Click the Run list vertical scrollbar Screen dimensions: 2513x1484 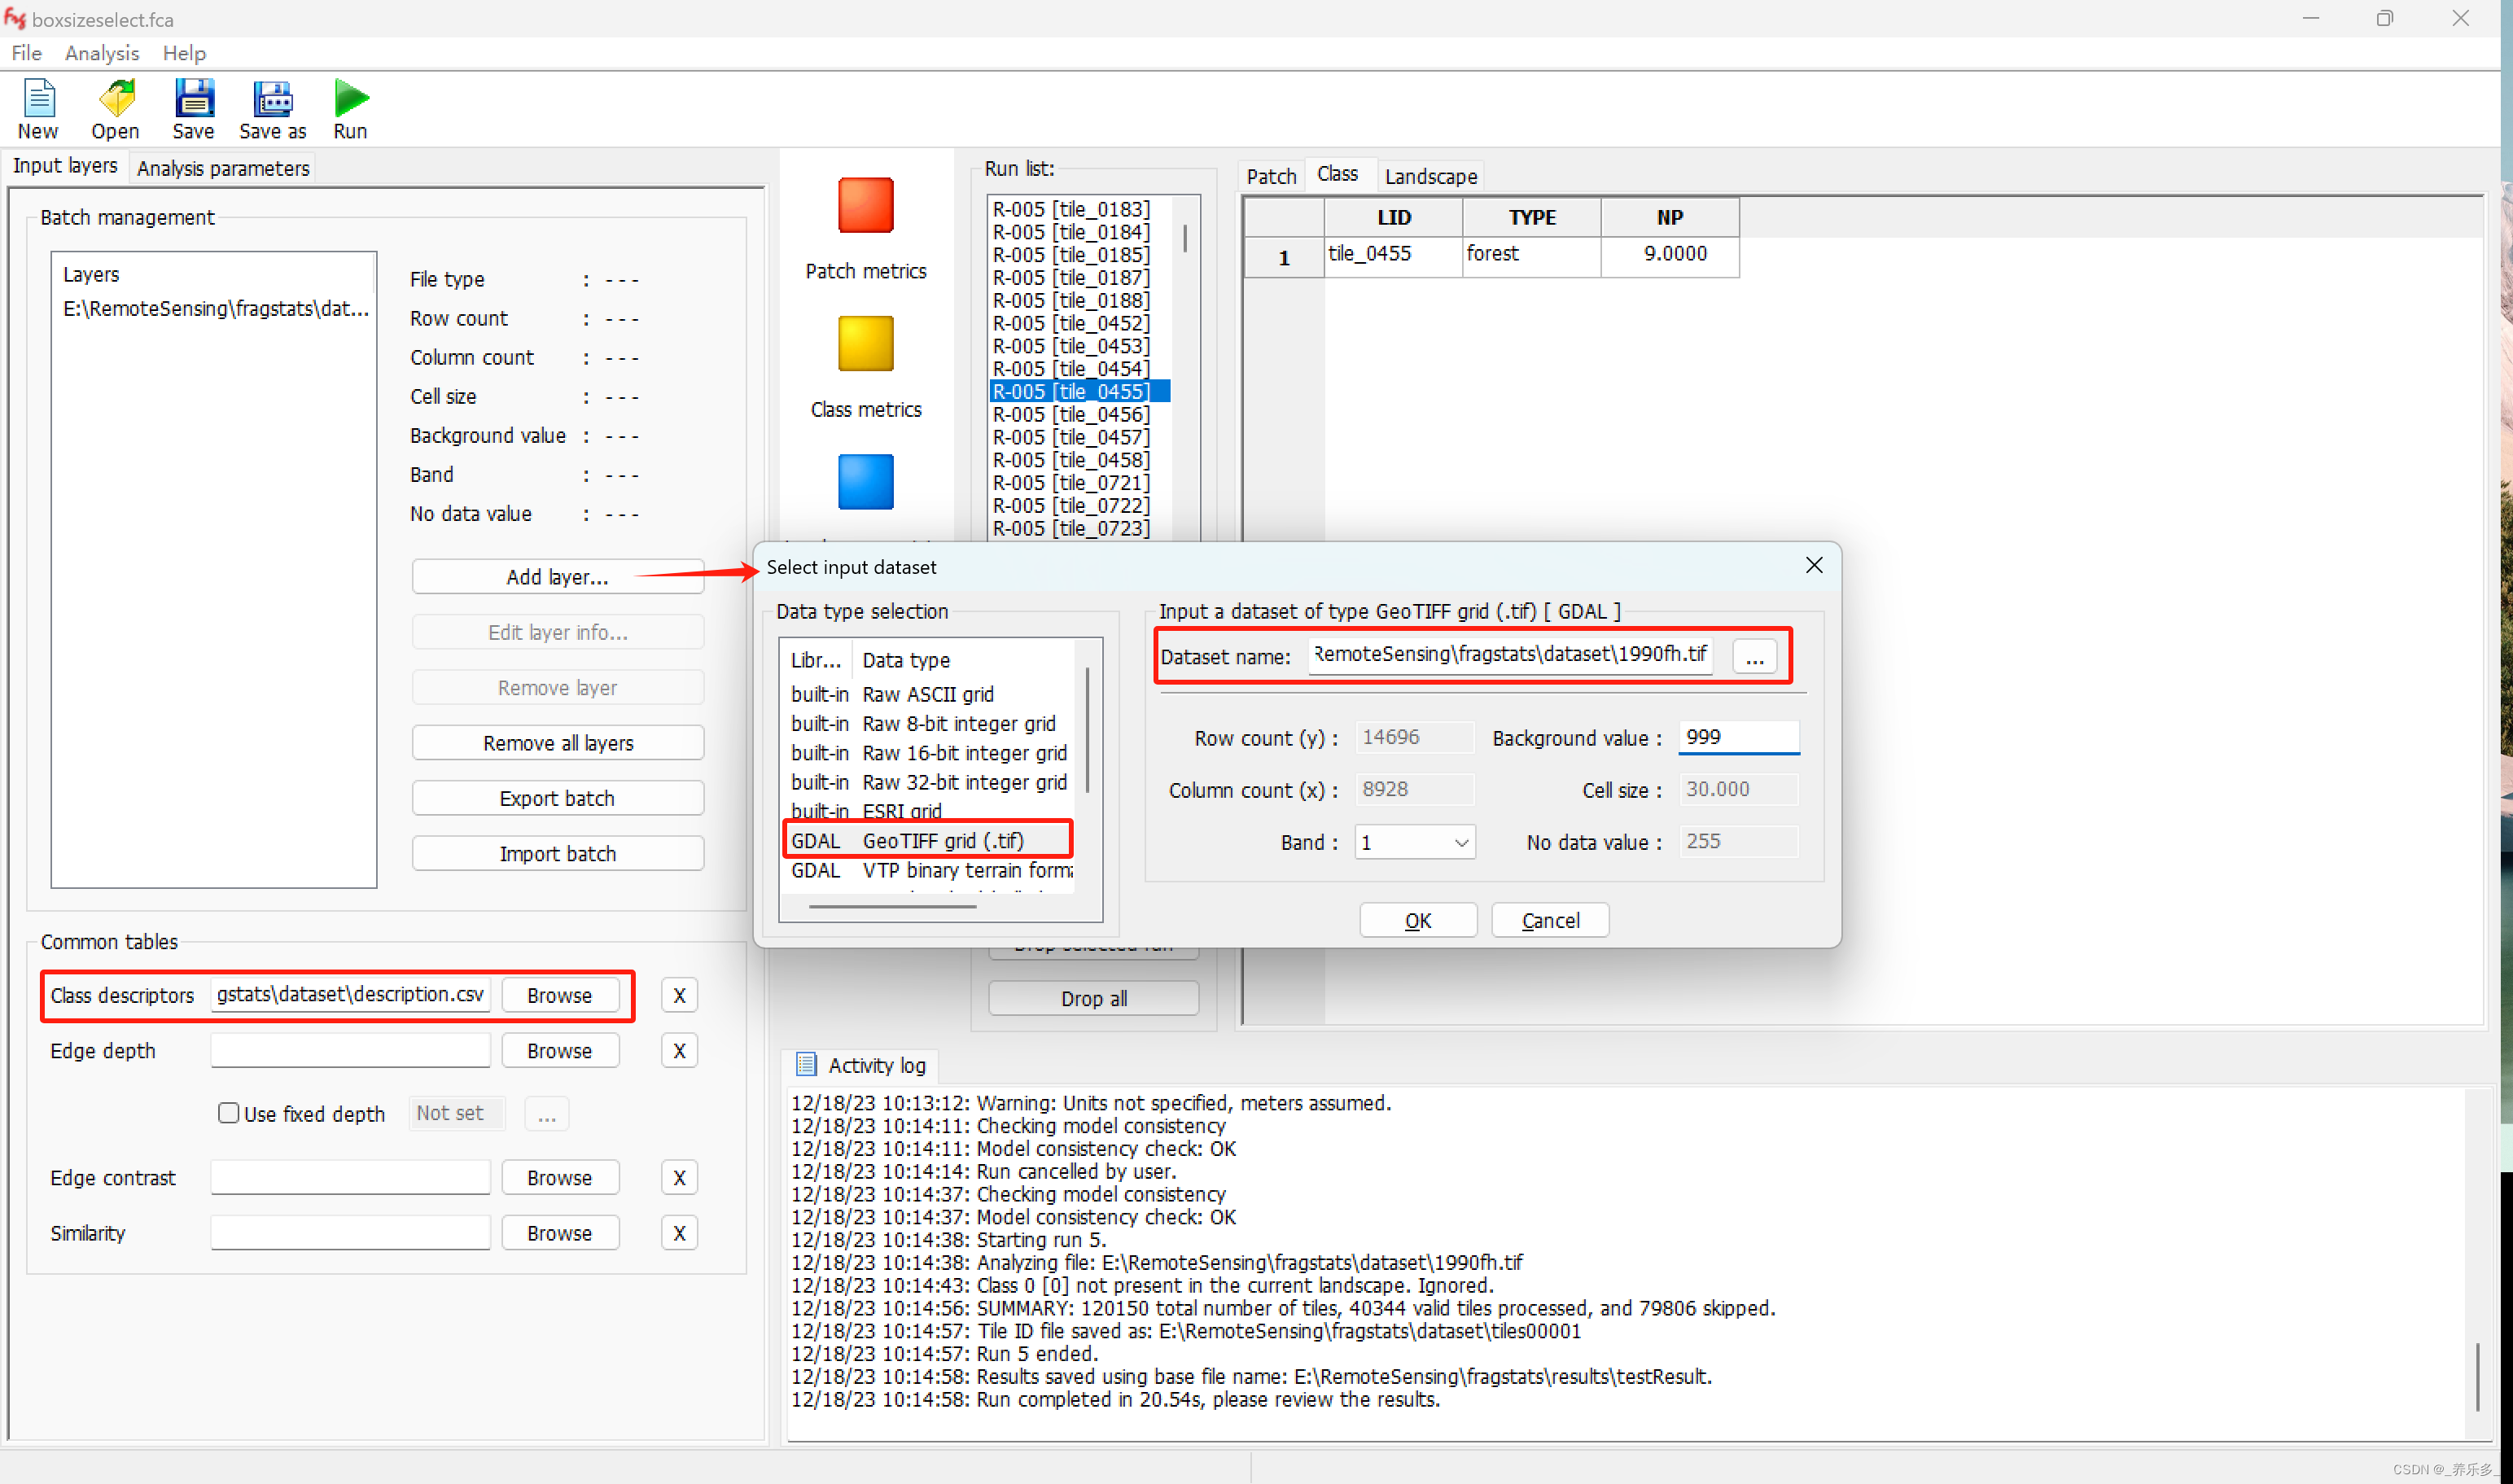(x=1185, y=238)
